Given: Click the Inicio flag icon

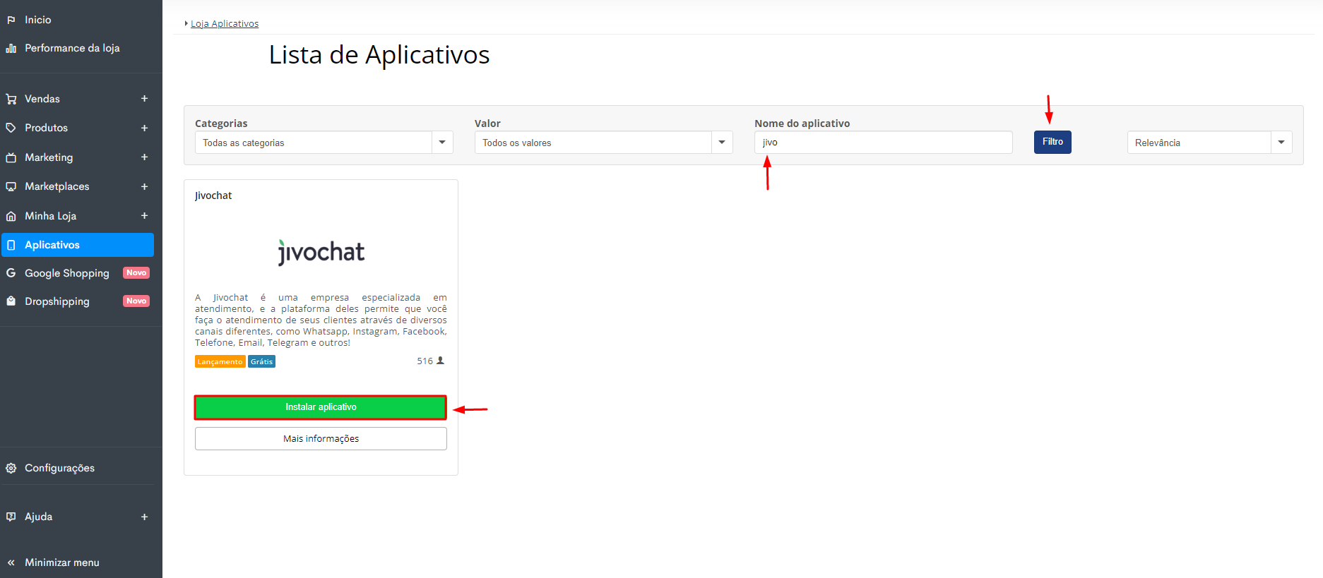Looking at the screenshot, I should (11, 20).
